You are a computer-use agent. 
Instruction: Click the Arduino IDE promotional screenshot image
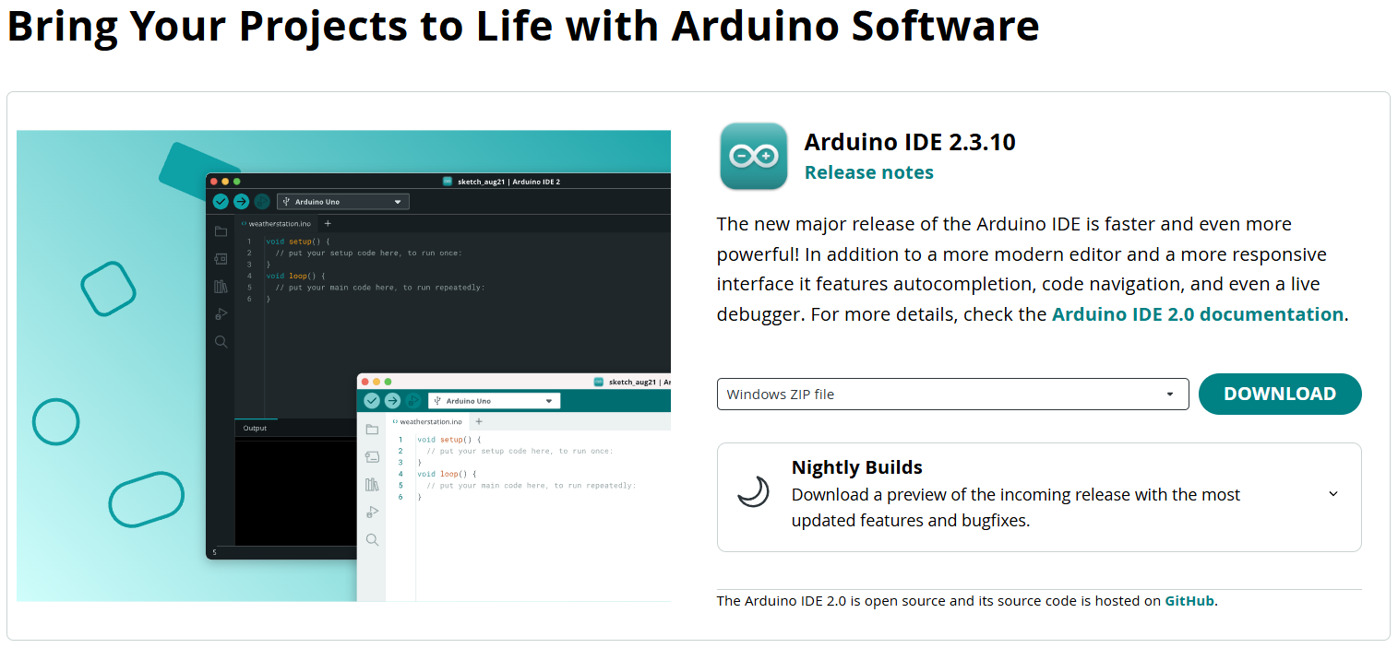pyautogui.click(x=343, y=366)
